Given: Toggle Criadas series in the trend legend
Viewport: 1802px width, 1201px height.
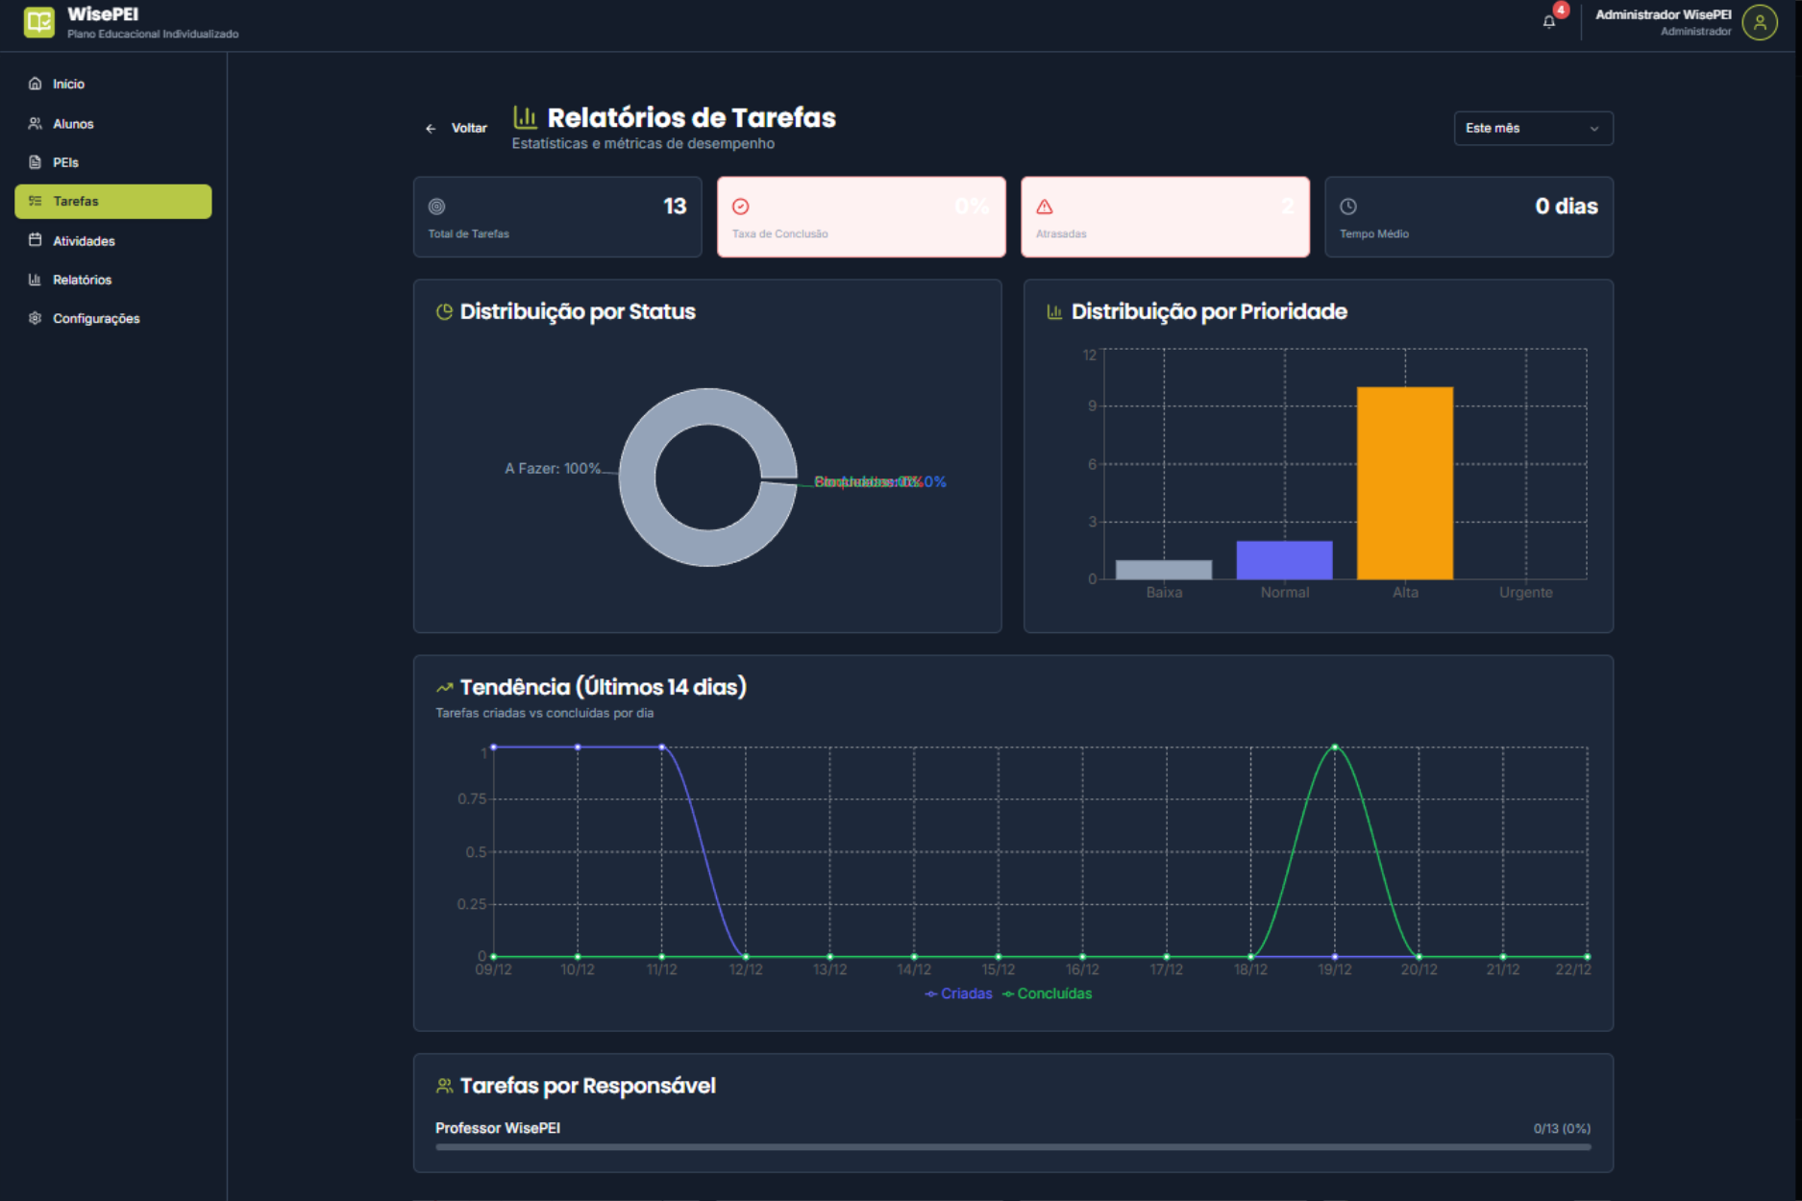Looking at the screenshot, I should 959,994.
